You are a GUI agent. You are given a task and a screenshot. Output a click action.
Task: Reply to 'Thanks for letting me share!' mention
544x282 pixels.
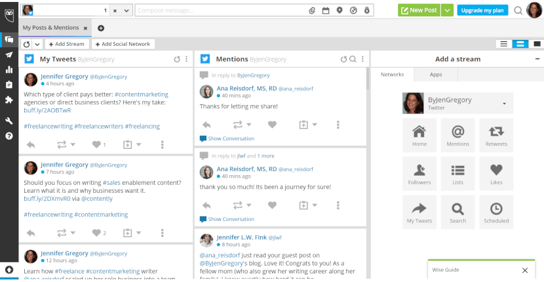tap(206, 125)
